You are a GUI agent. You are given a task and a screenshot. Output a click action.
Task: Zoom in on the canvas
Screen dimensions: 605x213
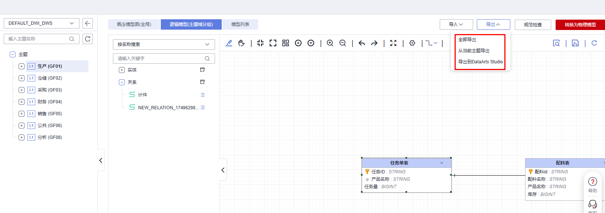(330, 43)
